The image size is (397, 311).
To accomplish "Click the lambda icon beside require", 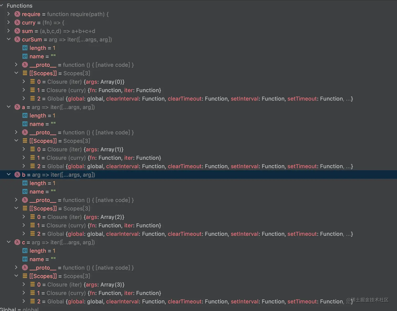I will [x=17, y=14].
